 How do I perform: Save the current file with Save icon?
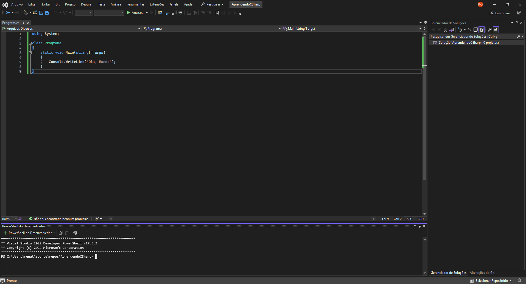coord(41,13)
